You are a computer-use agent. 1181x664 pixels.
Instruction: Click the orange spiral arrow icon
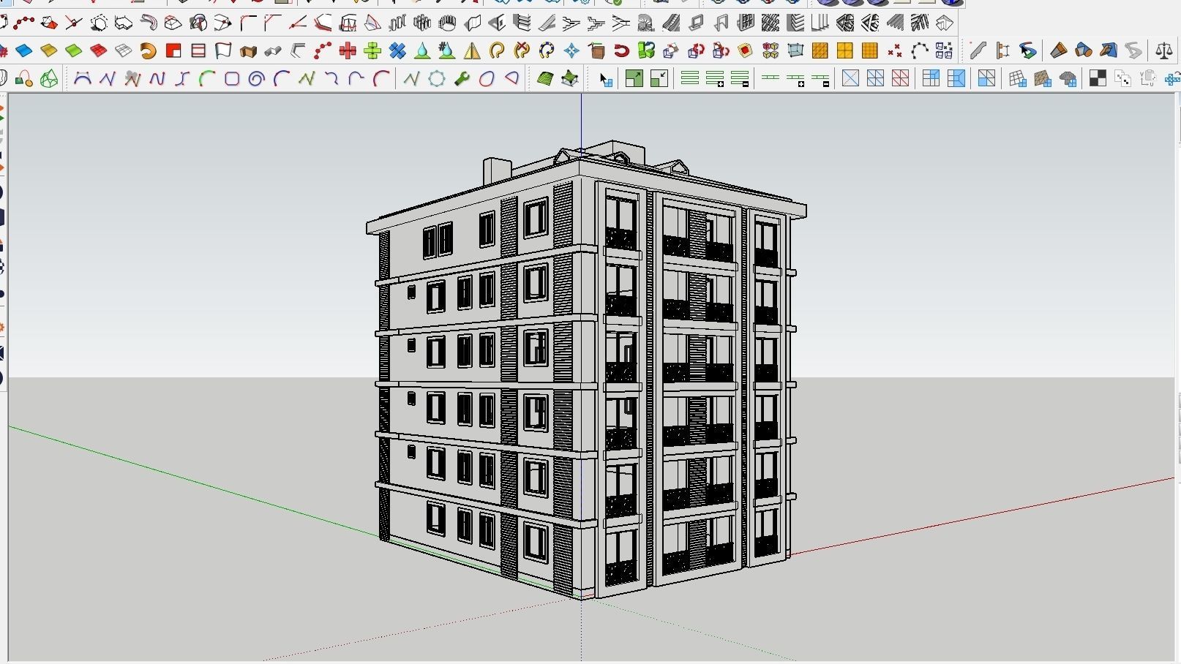(149, 51)
